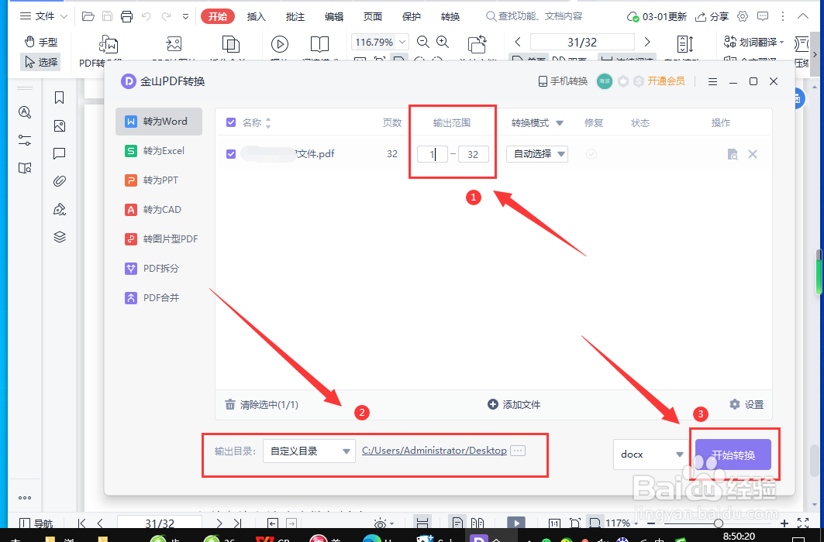Viewport: 824px width, 542px height.
Task: Select 转为Word in conversion list
Action: (x=159, y=122)
